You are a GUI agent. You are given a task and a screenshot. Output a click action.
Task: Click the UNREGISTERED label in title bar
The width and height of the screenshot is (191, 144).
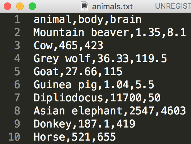(x=173, y=6)
